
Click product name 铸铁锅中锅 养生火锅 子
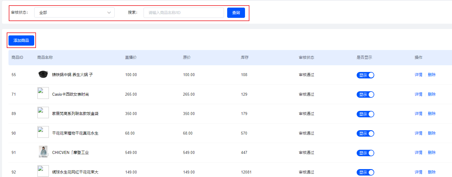(x=73, y=75)
